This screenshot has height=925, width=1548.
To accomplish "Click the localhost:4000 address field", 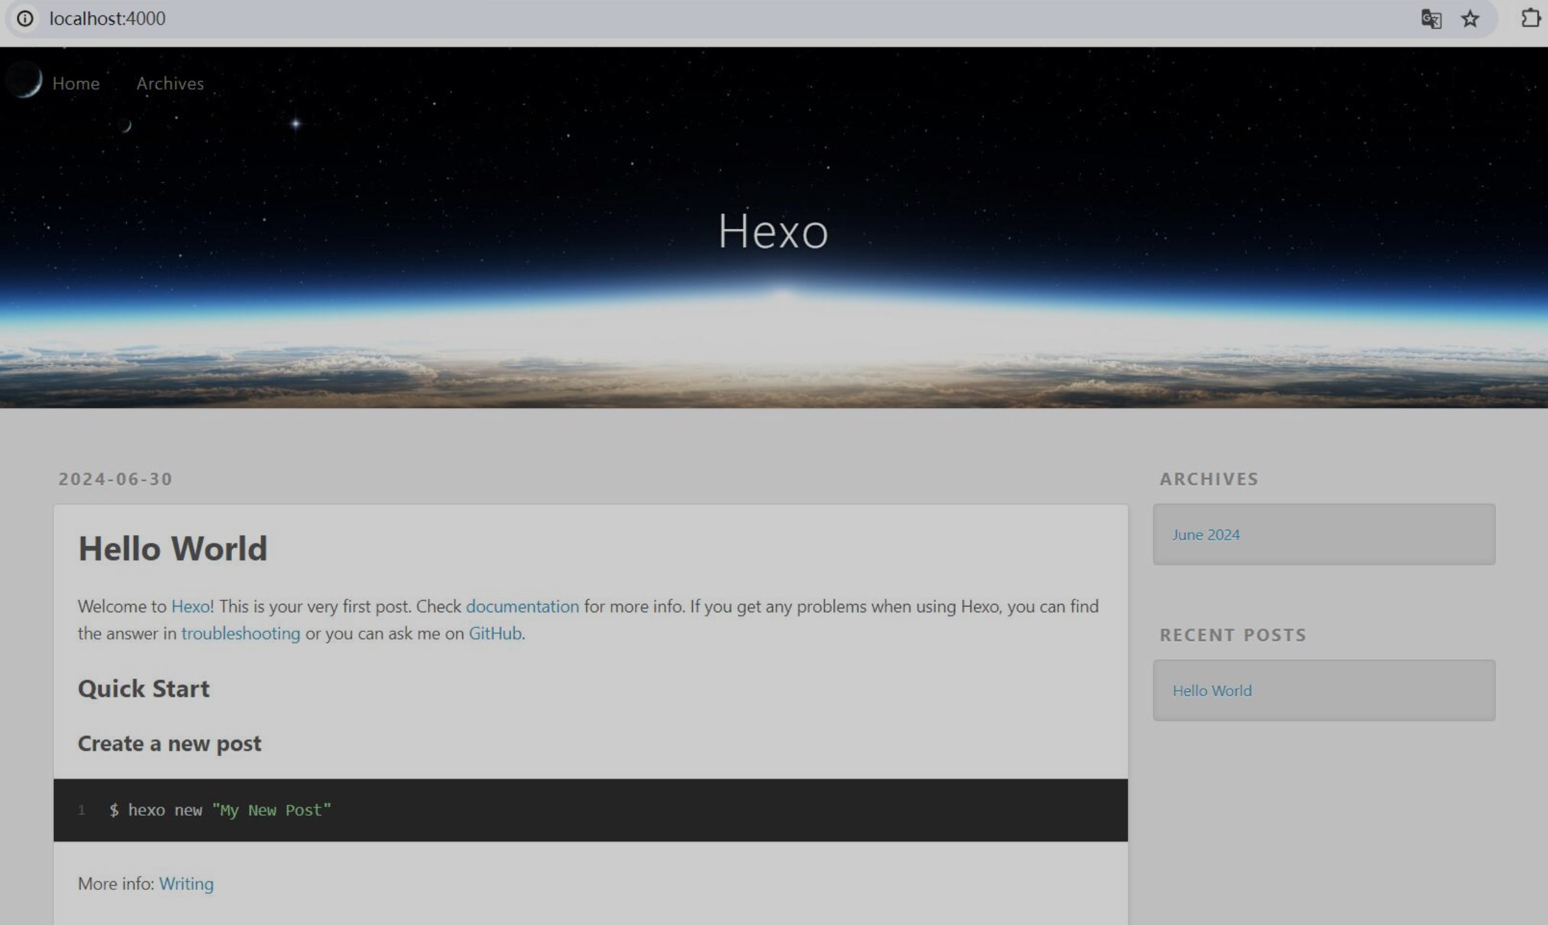I will click(108, 18).
